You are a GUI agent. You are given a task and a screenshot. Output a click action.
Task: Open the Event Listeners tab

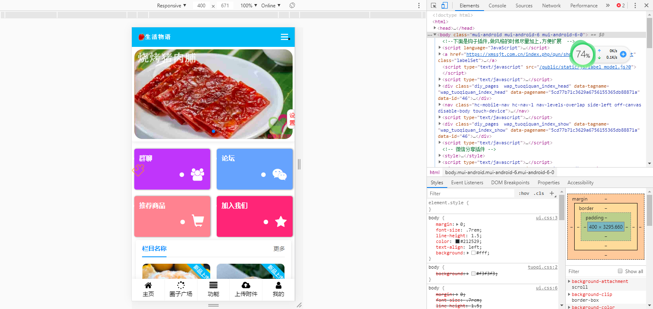[467, 183]
